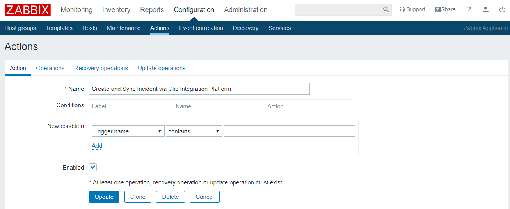The width and height of the screenshot is (510, 209).
Task: Switch to Update operations tab
Action: (x=162, y=68)
